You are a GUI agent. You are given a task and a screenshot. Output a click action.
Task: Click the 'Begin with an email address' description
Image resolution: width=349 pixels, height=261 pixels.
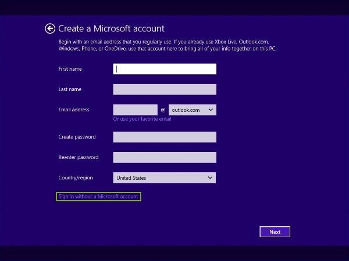[168, 45]
